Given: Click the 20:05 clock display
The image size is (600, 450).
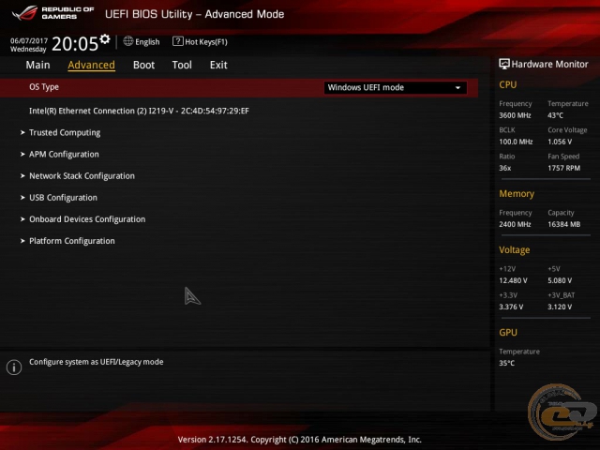Looking at the screenshot, I should 75,44.
